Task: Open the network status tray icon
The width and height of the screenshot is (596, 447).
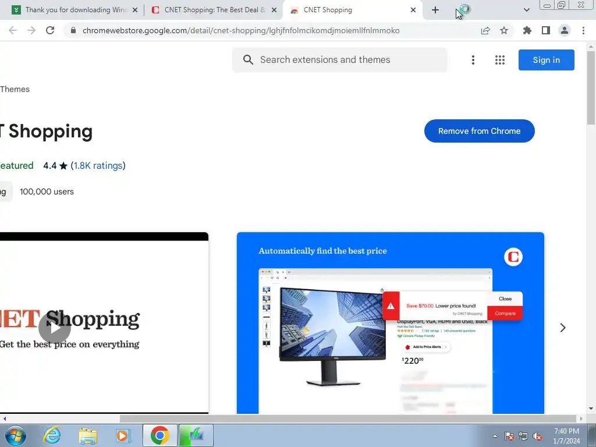Action: pyautogui.click(x=523, y=436)
